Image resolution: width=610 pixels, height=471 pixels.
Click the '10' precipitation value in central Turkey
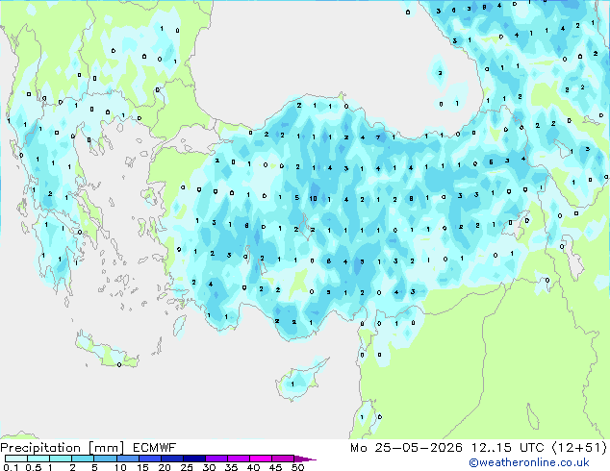pos(313,199)
